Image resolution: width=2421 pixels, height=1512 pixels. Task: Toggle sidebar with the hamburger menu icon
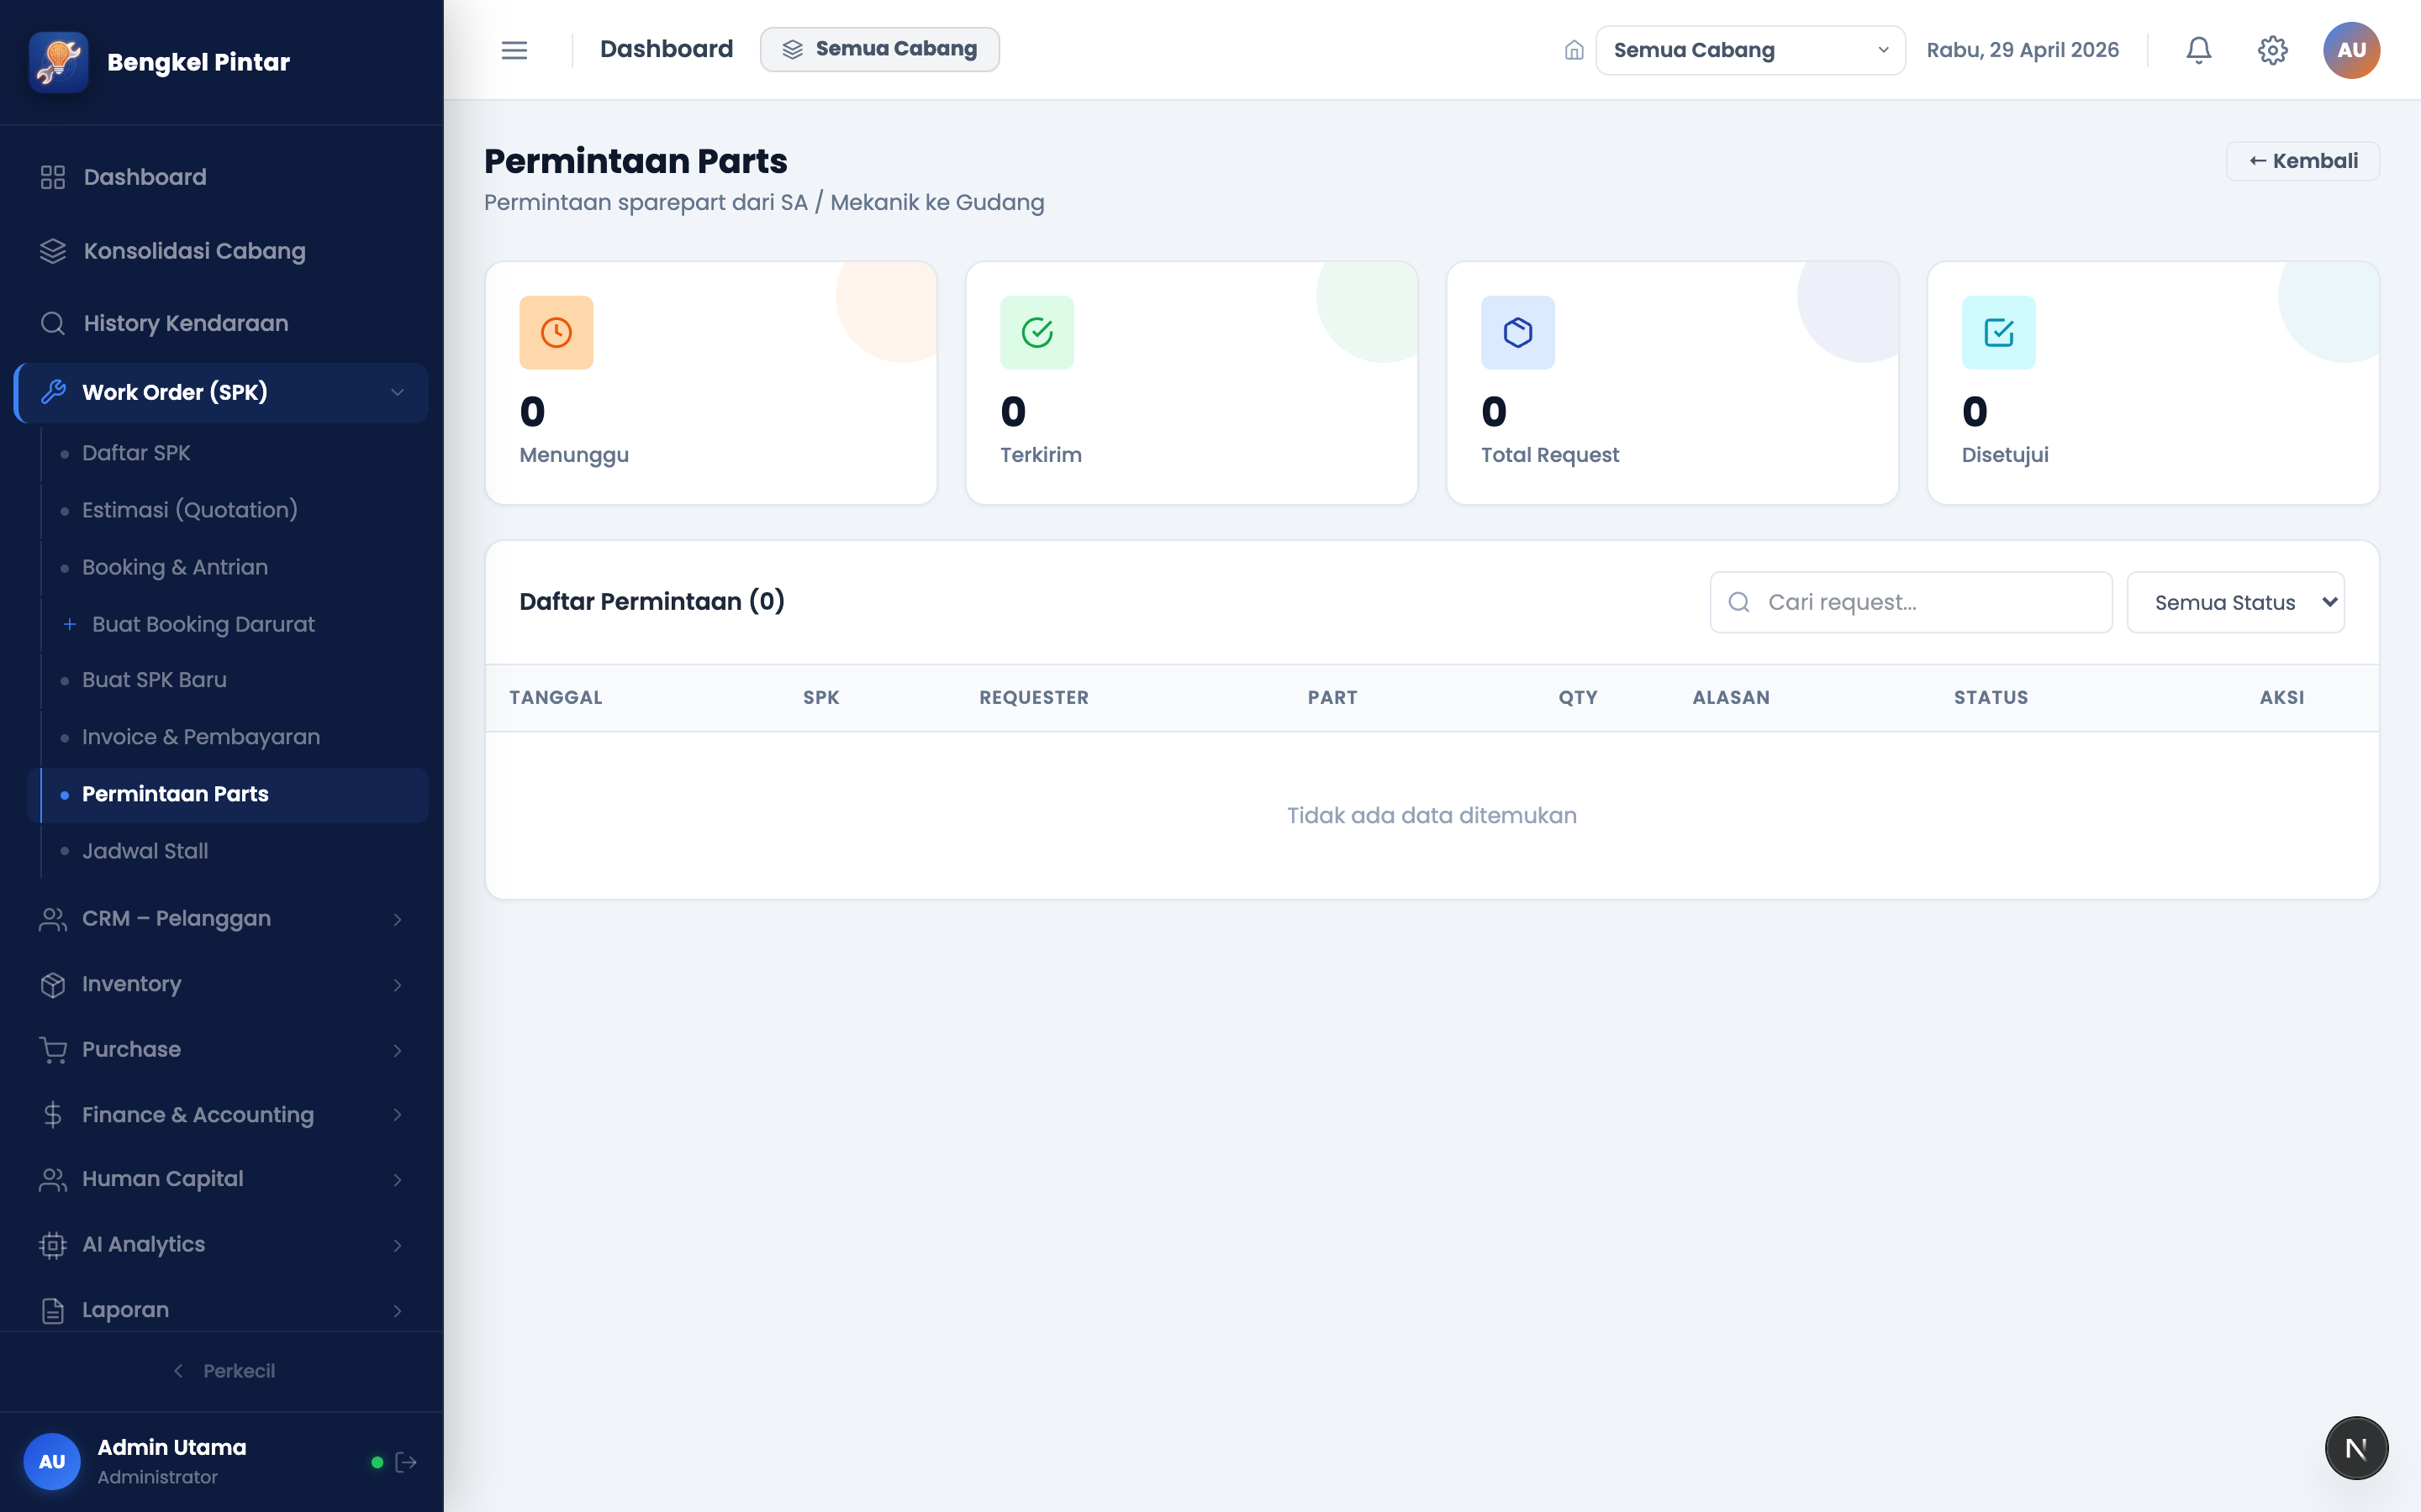(x=514, y=50)
